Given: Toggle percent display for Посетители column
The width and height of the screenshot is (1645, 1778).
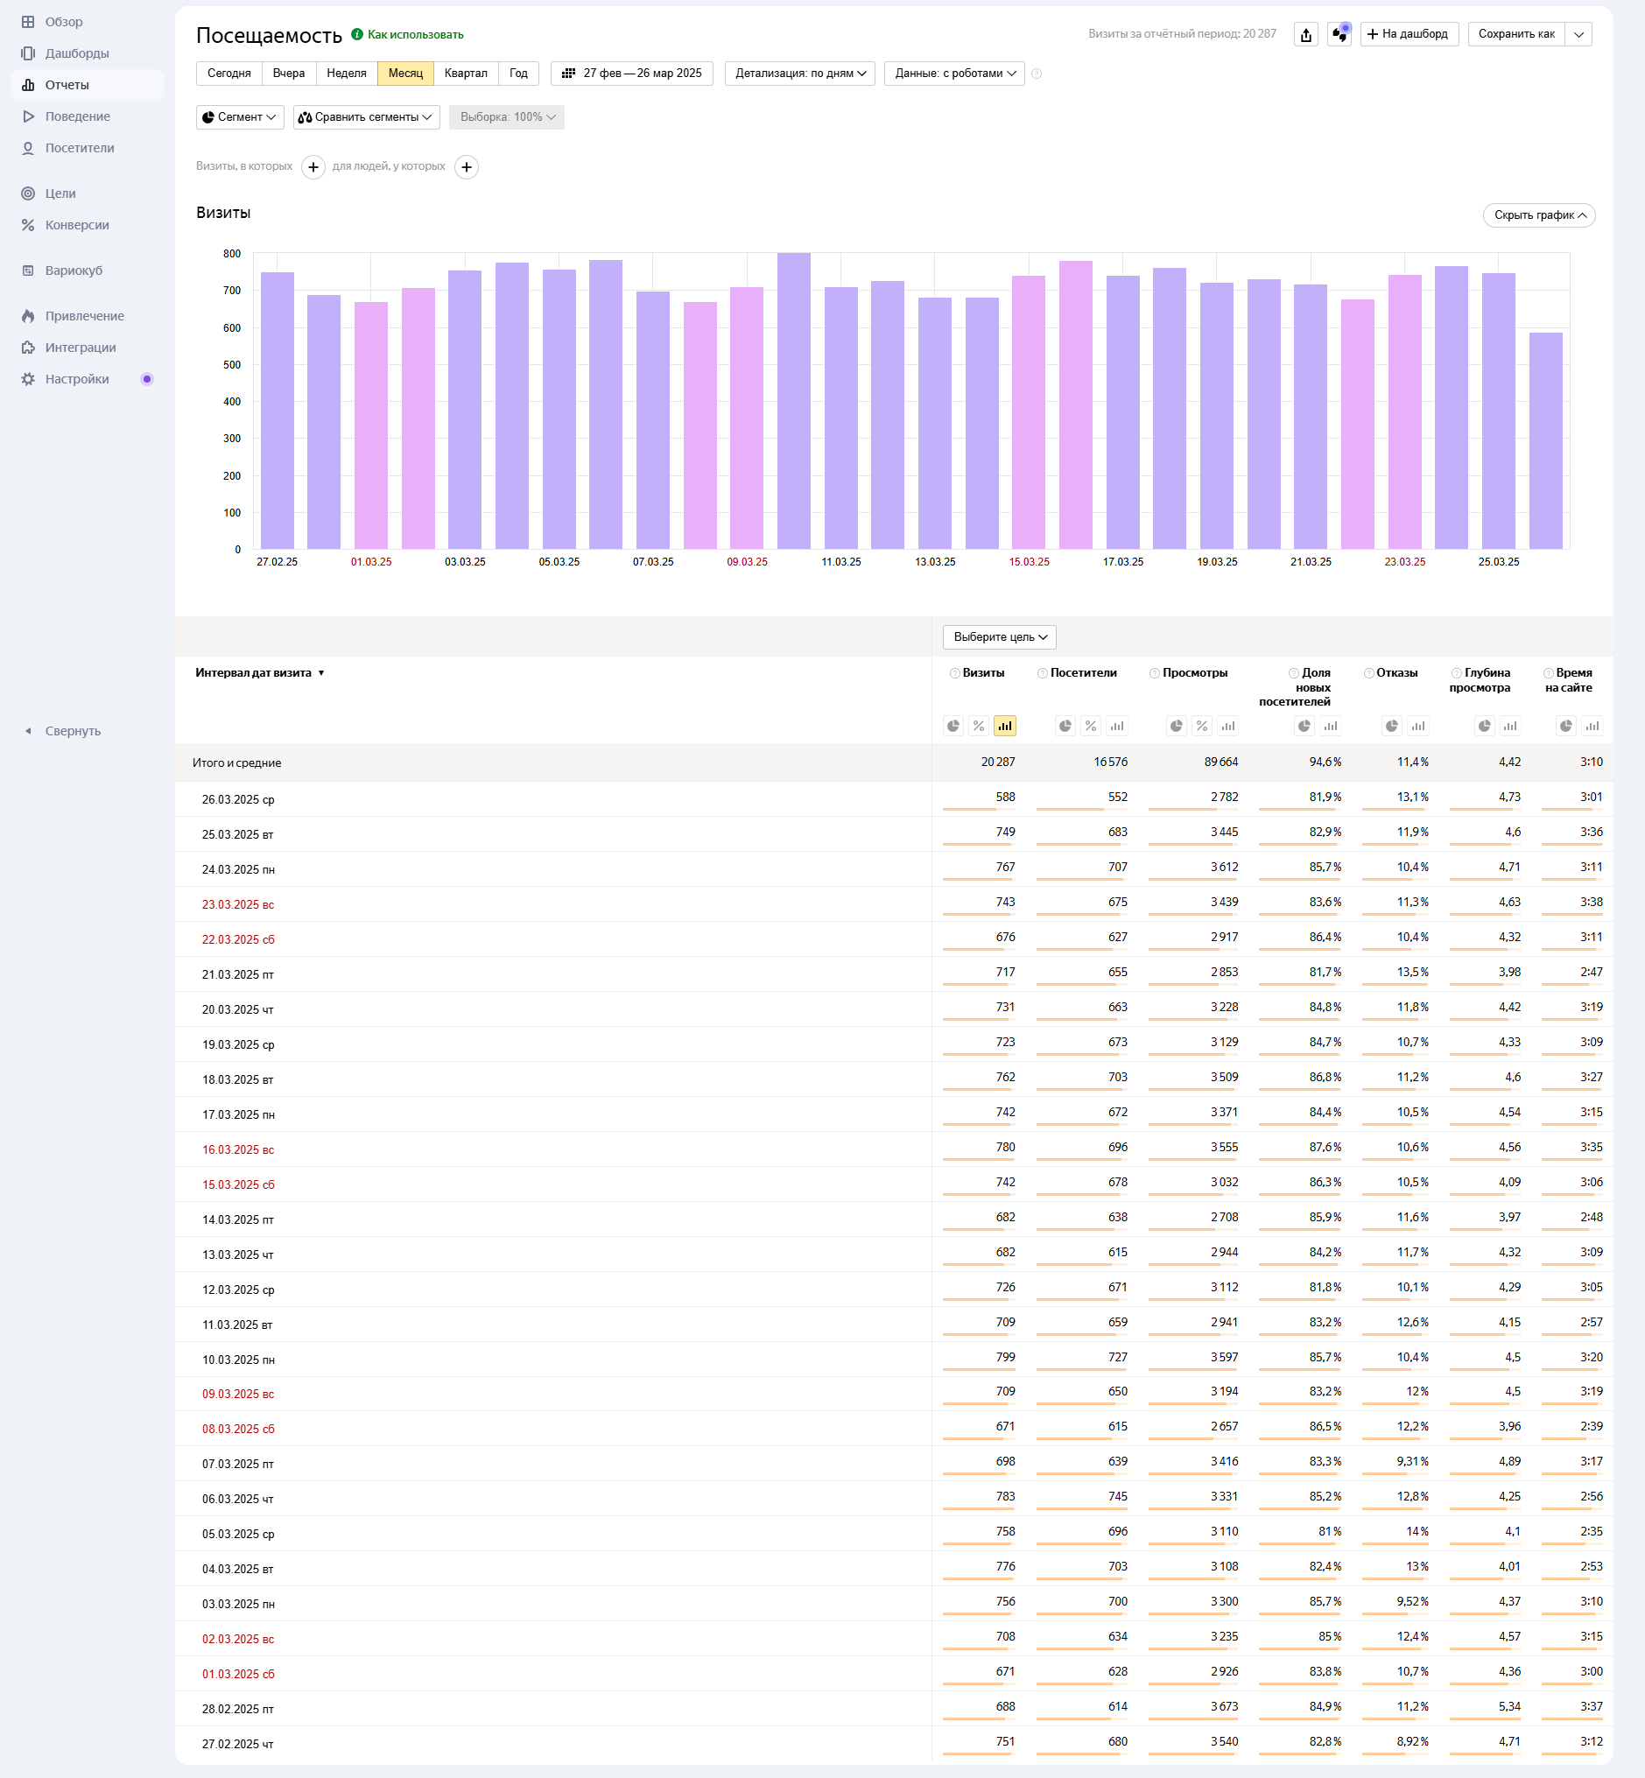Looking at the screenshot, I should [1091, 726].
